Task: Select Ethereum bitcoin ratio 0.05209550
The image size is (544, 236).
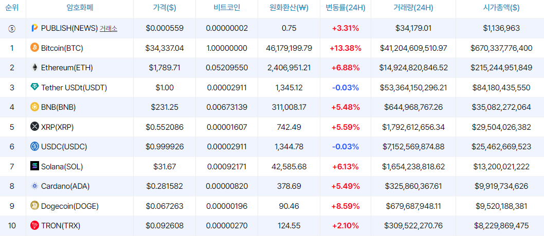Action: [x=227, y=68]
